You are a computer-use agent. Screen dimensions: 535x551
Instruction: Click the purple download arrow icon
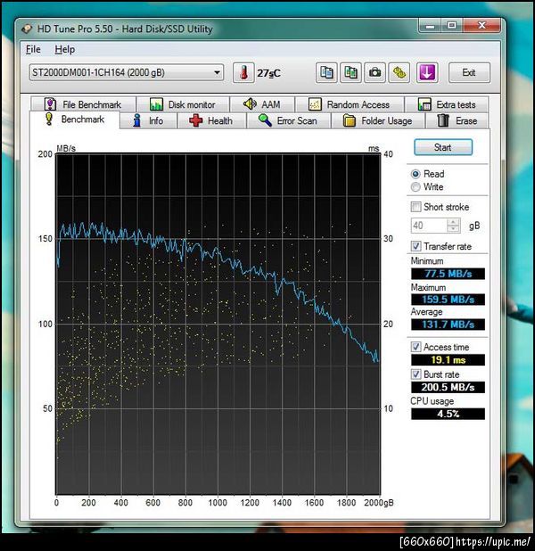point(427,73)
